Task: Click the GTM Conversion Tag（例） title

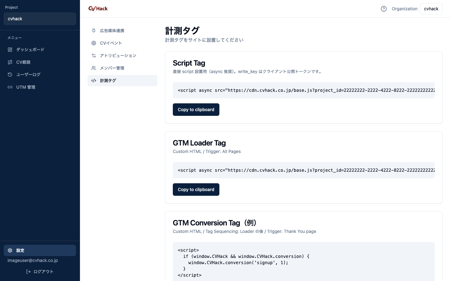Action: coord(215,223)
